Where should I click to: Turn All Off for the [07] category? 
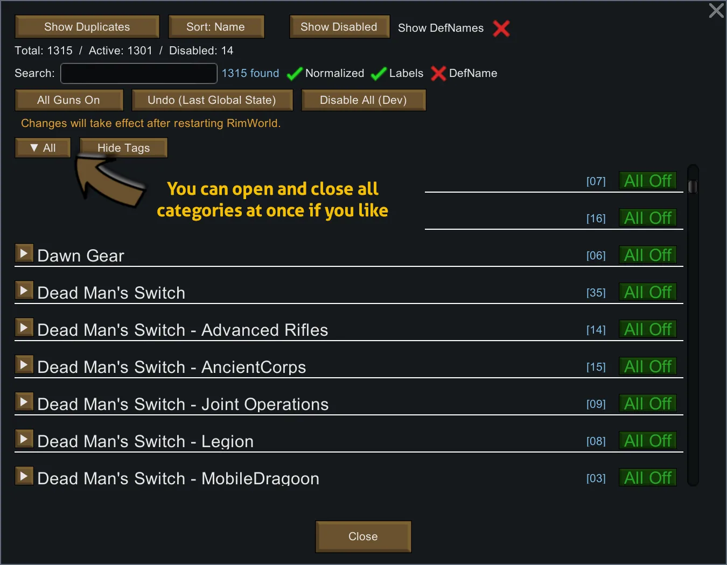click(648, 181)
